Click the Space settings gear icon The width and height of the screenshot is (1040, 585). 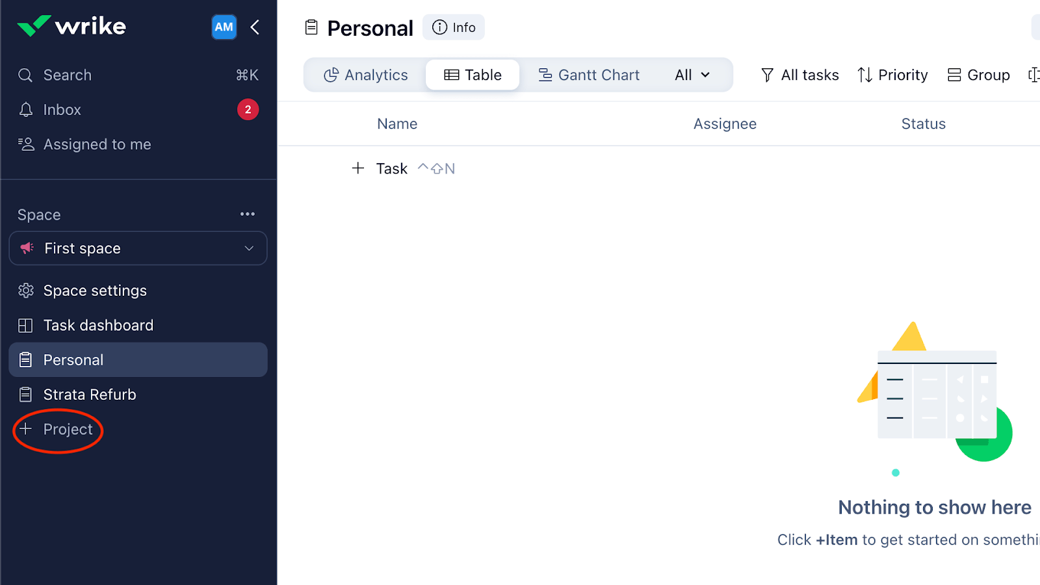click(x=26, y=291)
